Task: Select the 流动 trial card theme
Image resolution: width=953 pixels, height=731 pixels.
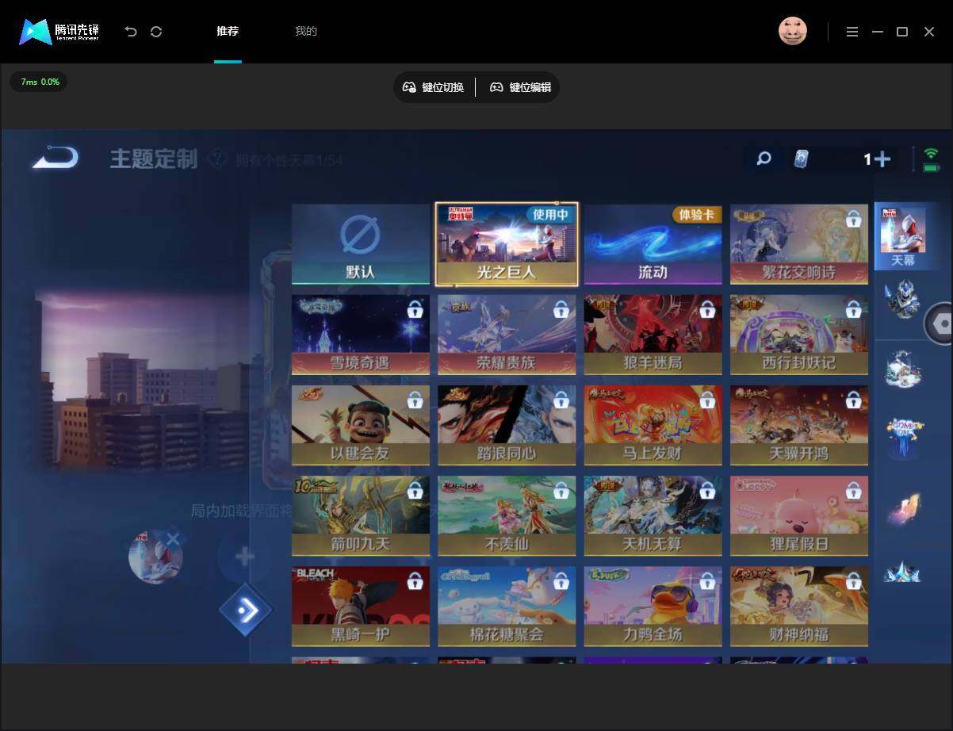Action: [653, 244]
